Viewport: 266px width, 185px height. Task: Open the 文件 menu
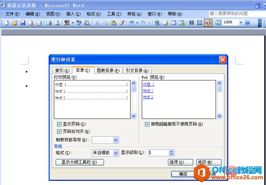(x=12, y=14)
